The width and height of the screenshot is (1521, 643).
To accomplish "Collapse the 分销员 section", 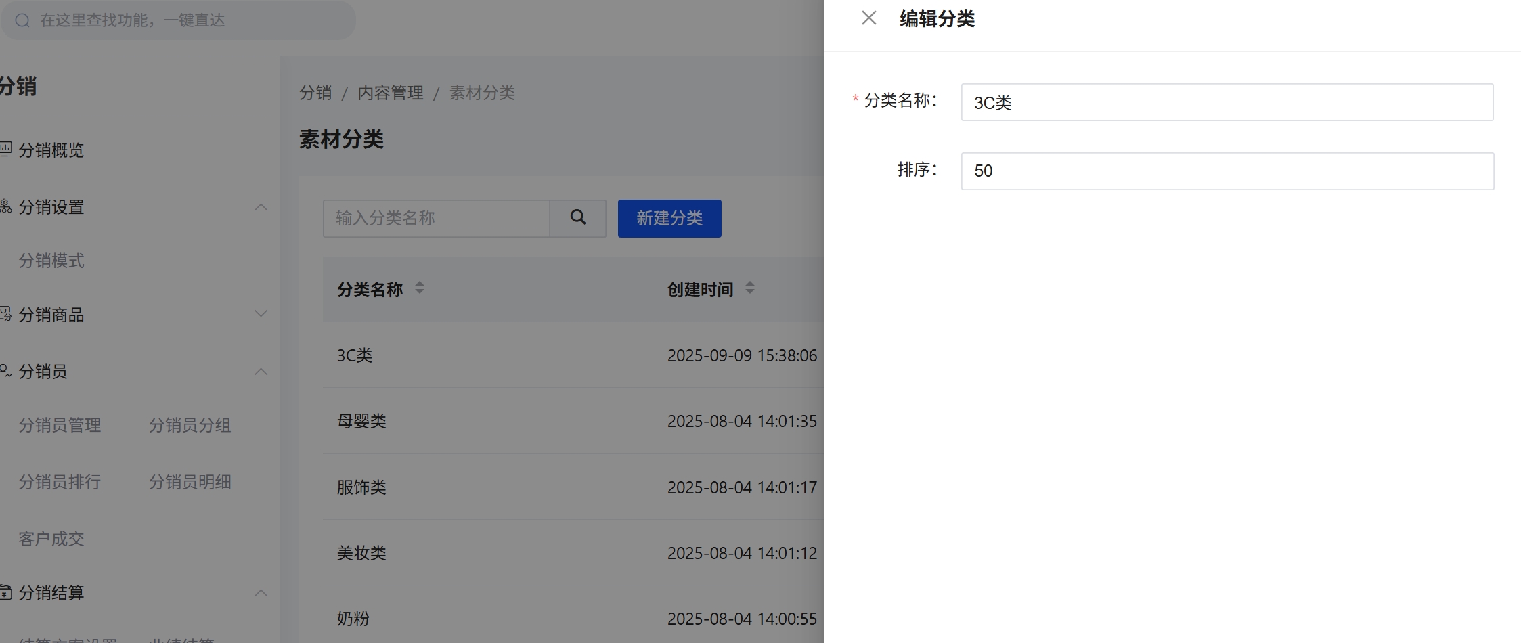I will pyautogui.click(x=261, y=371).
